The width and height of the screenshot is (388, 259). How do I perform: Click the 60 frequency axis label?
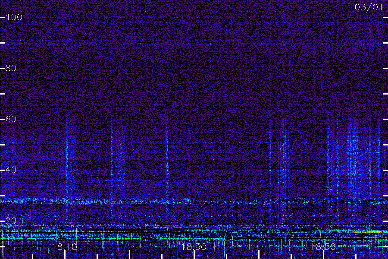tap(11, 119)
